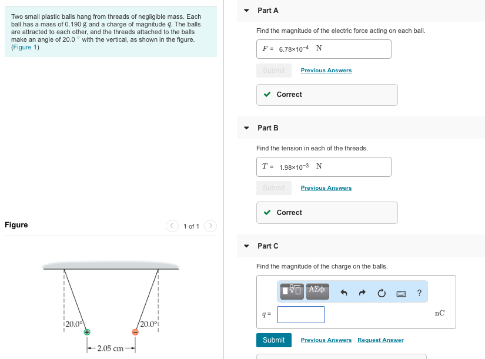Open the Figure 1 link
This screenshot has height=359, width=485.
pos(25,47)
